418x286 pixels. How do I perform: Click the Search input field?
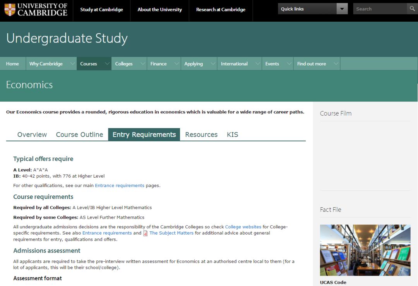click(x=380, y=9)
